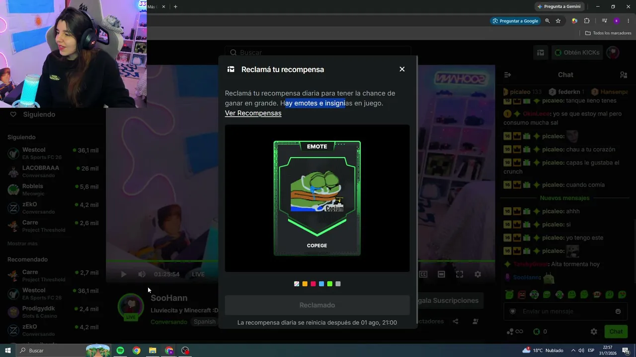Screen dimensions: 636x357
Task: Select the striped multicolor swatch under the card
Action: [297, 284]
